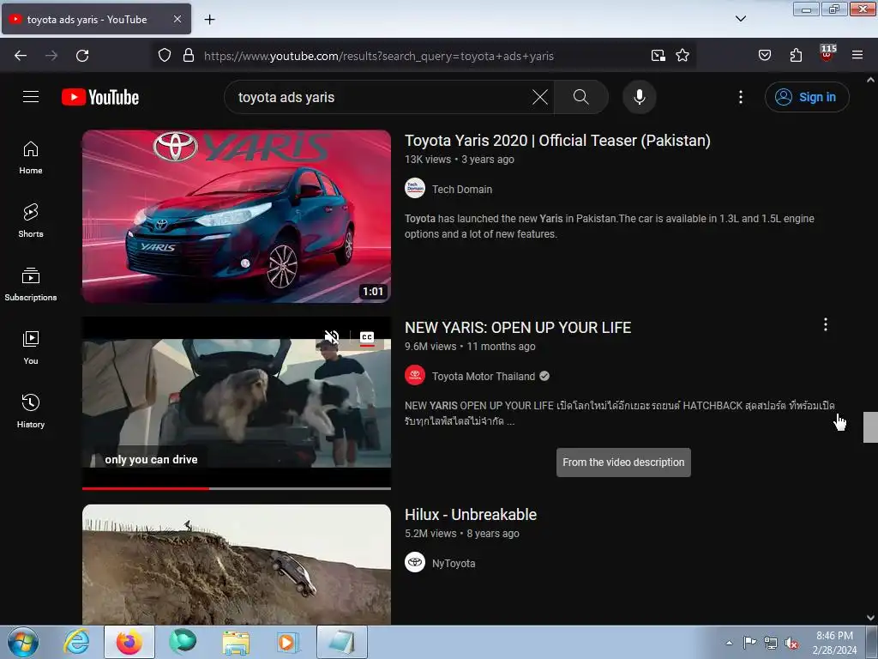Open YouTube settings three-dot menu
878x659 pixels.
tap(740, 97)
